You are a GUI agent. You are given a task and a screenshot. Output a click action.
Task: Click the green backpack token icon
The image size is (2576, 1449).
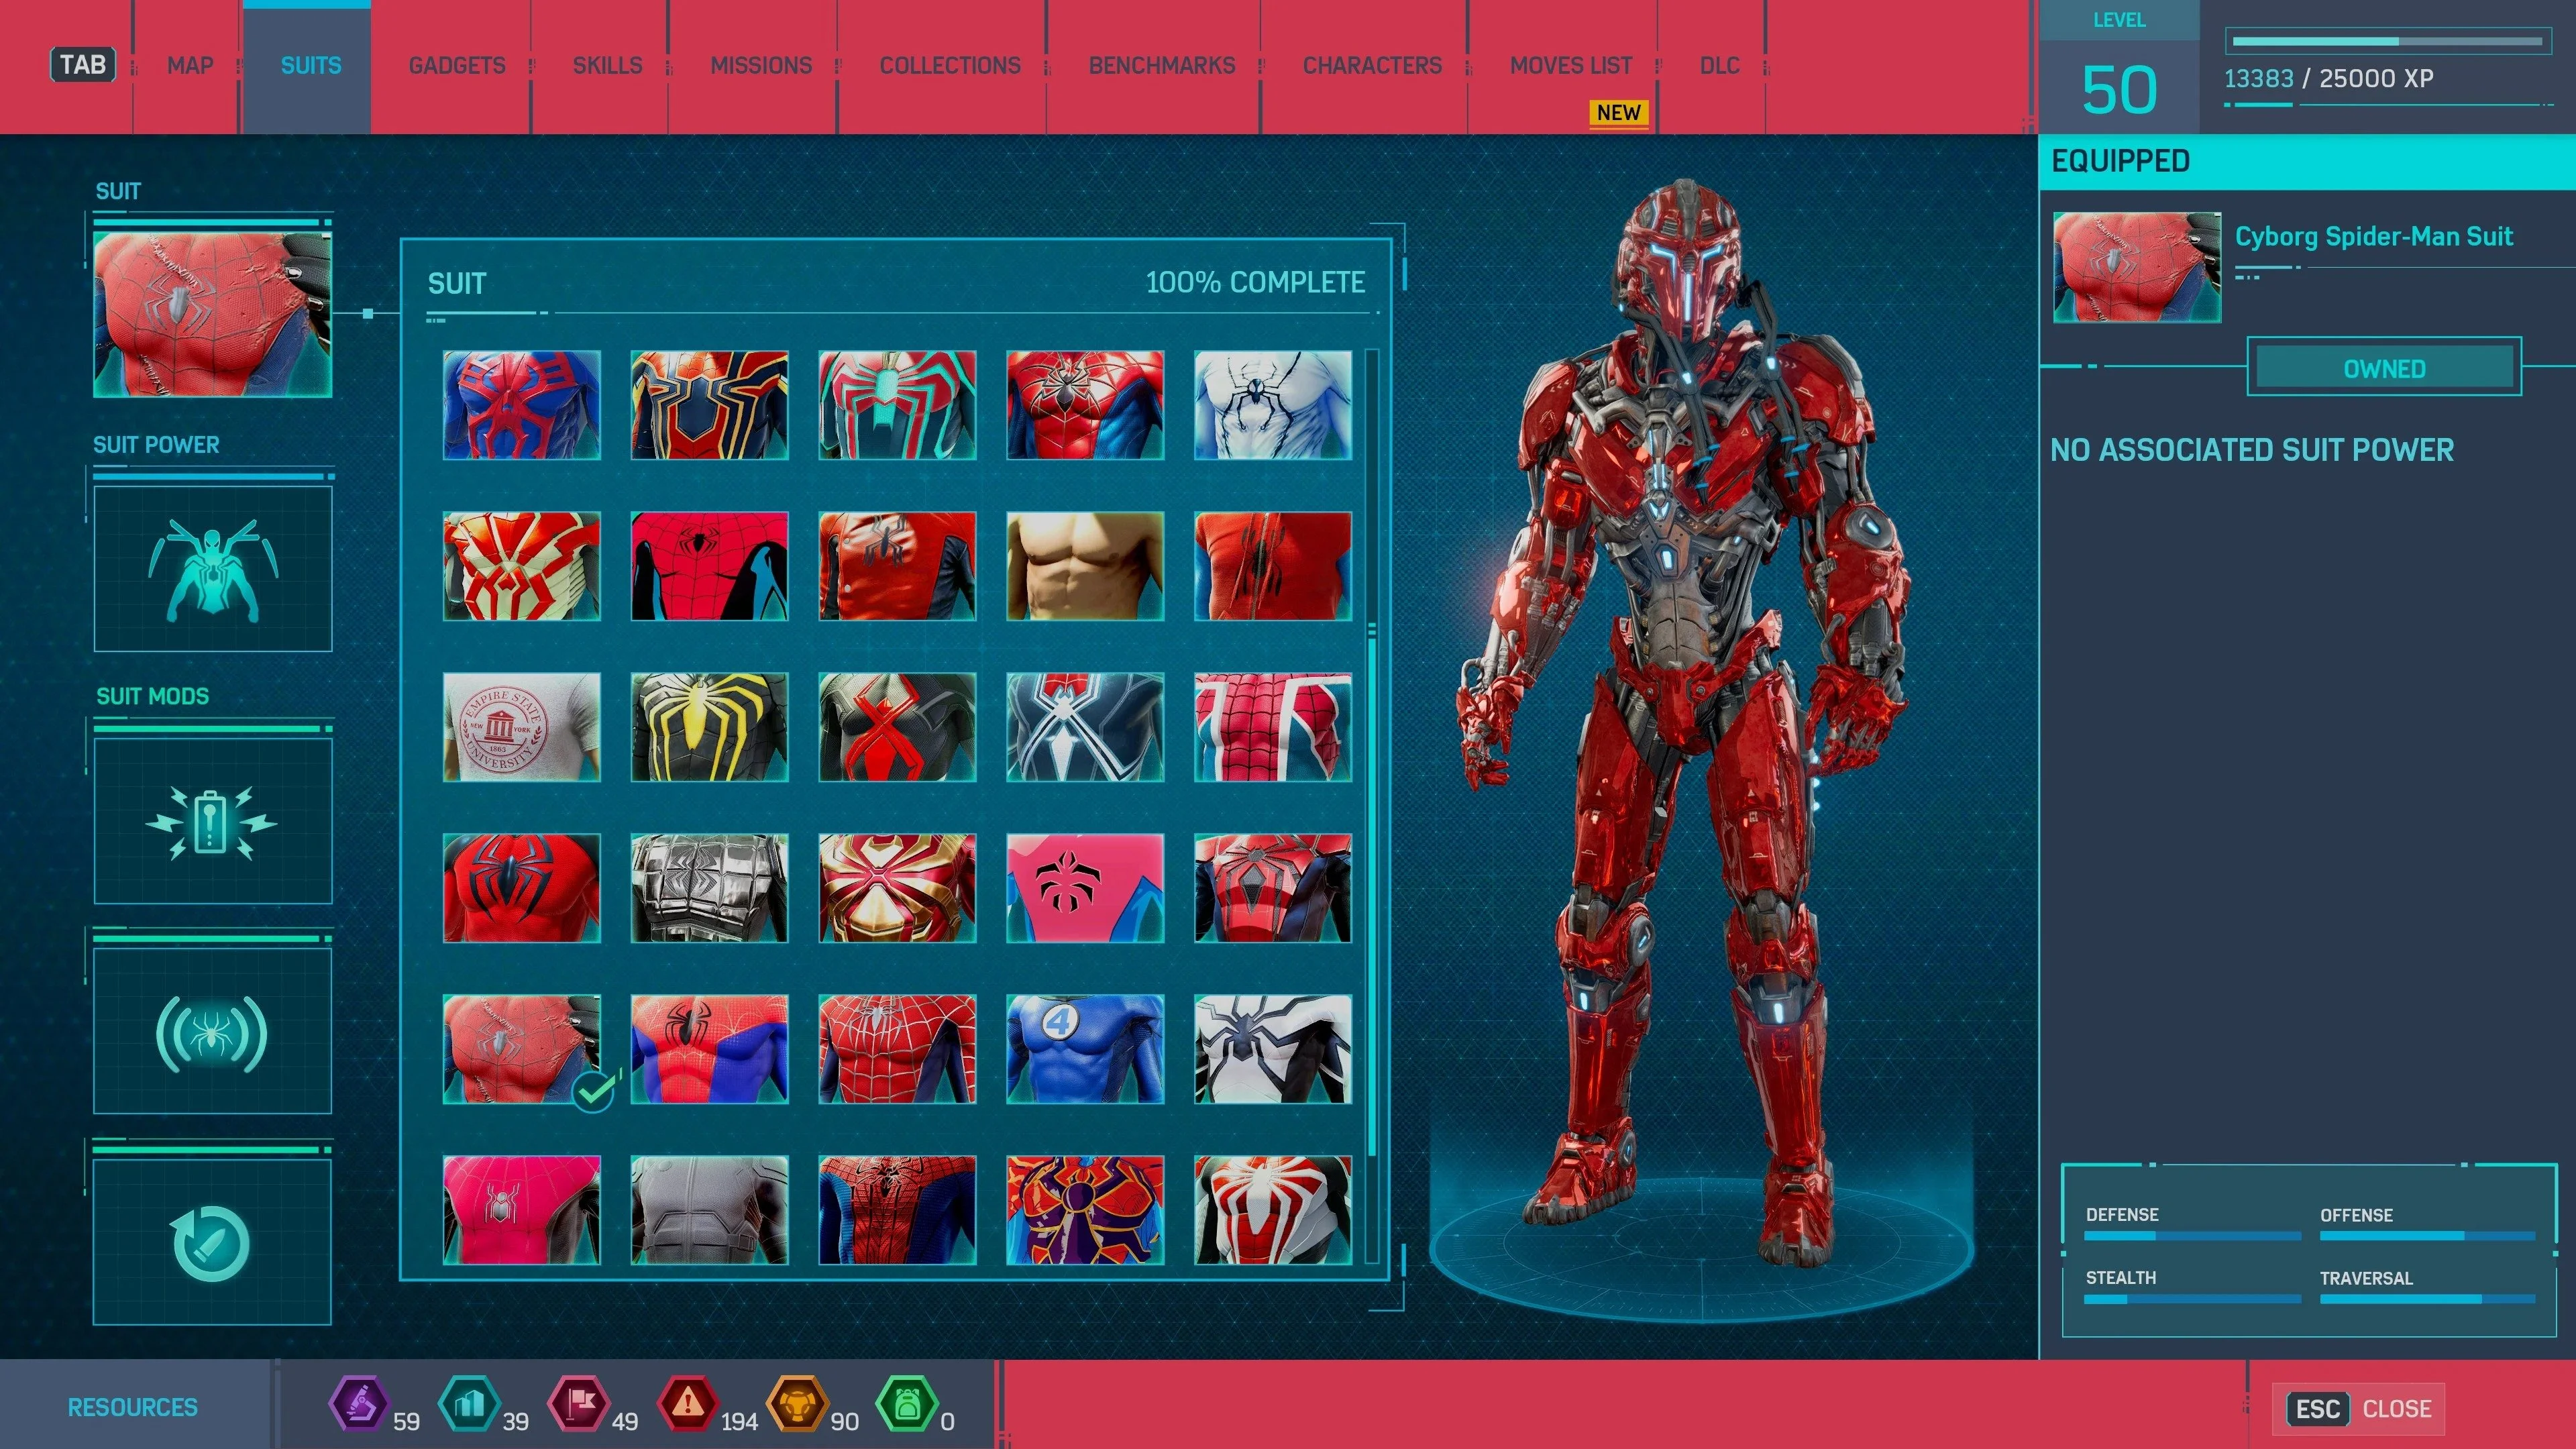906,1404
